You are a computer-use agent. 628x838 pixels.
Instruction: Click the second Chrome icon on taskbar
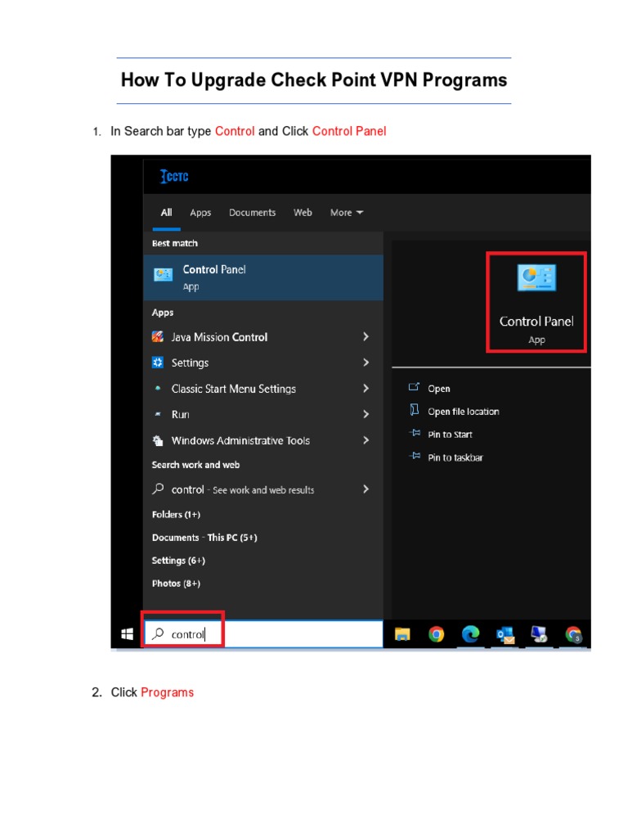tap(573, 634)
